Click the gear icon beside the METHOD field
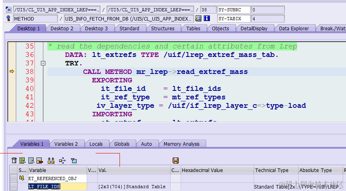346x191 pixels. coord(9,19)
